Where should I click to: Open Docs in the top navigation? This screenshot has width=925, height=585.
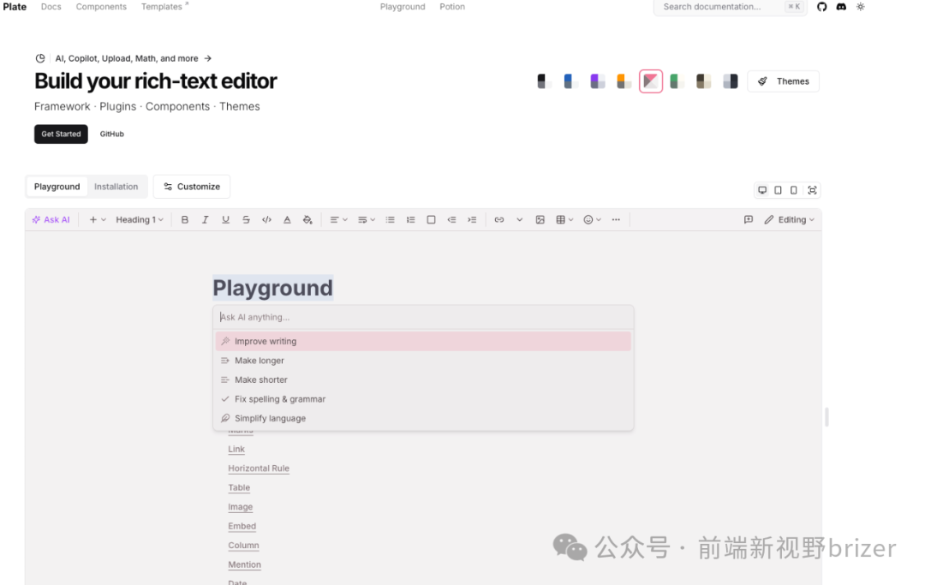tap(51, 7)
